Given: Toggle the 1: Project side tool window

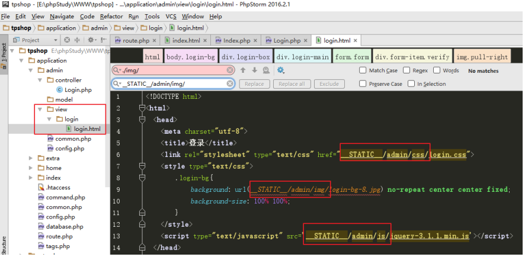Looking at the screenshot, I should click(x=4, y=55).
